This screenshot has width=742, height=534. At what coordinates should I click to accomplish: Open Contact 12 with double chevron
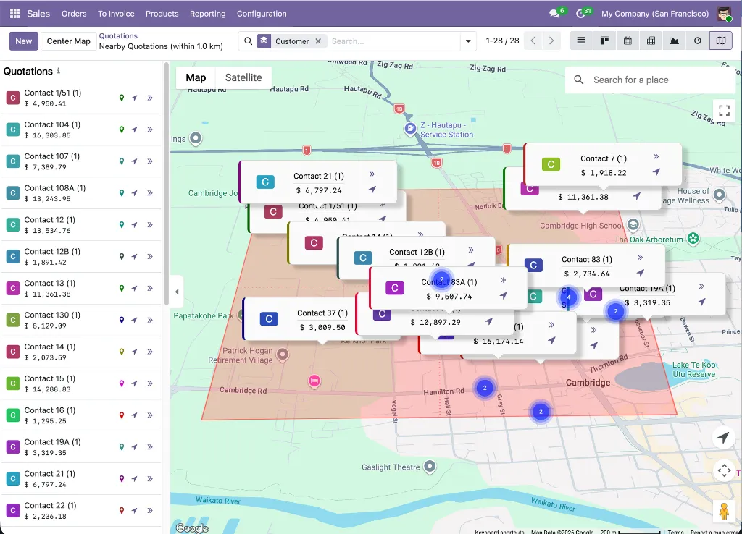tap(149, 224)
